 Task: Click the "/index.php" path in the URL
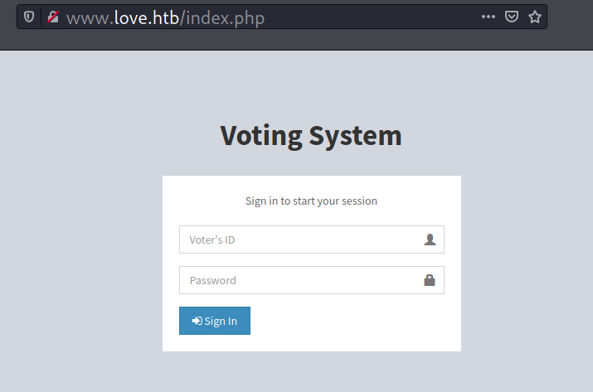(223, 17)
